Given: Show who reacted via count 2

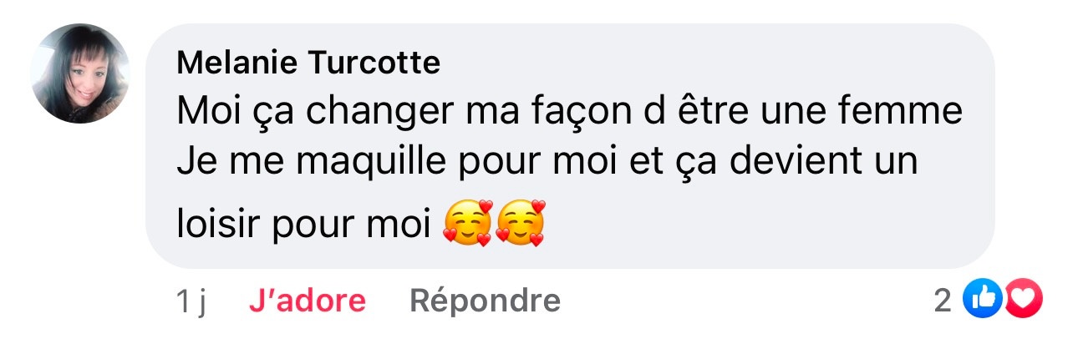Looking at the screenshot, I should click(943, 301).
